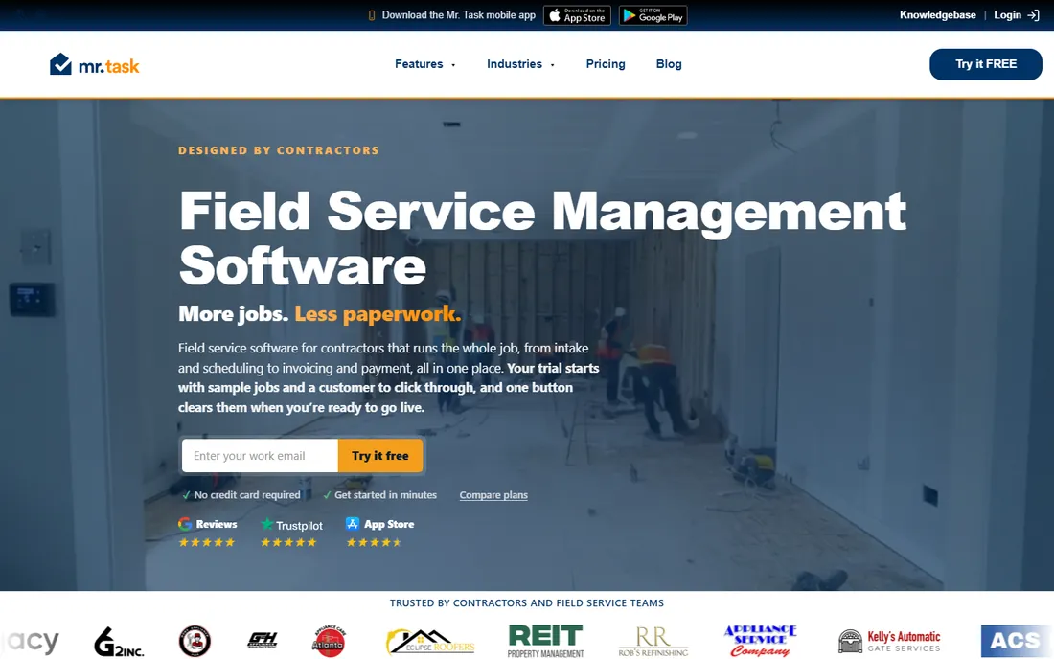Image resolution: width=1054 pixels, height=659 pixels.
Task: Click Kelly's Automatic Gate Services logo
Action: (889, 642)
